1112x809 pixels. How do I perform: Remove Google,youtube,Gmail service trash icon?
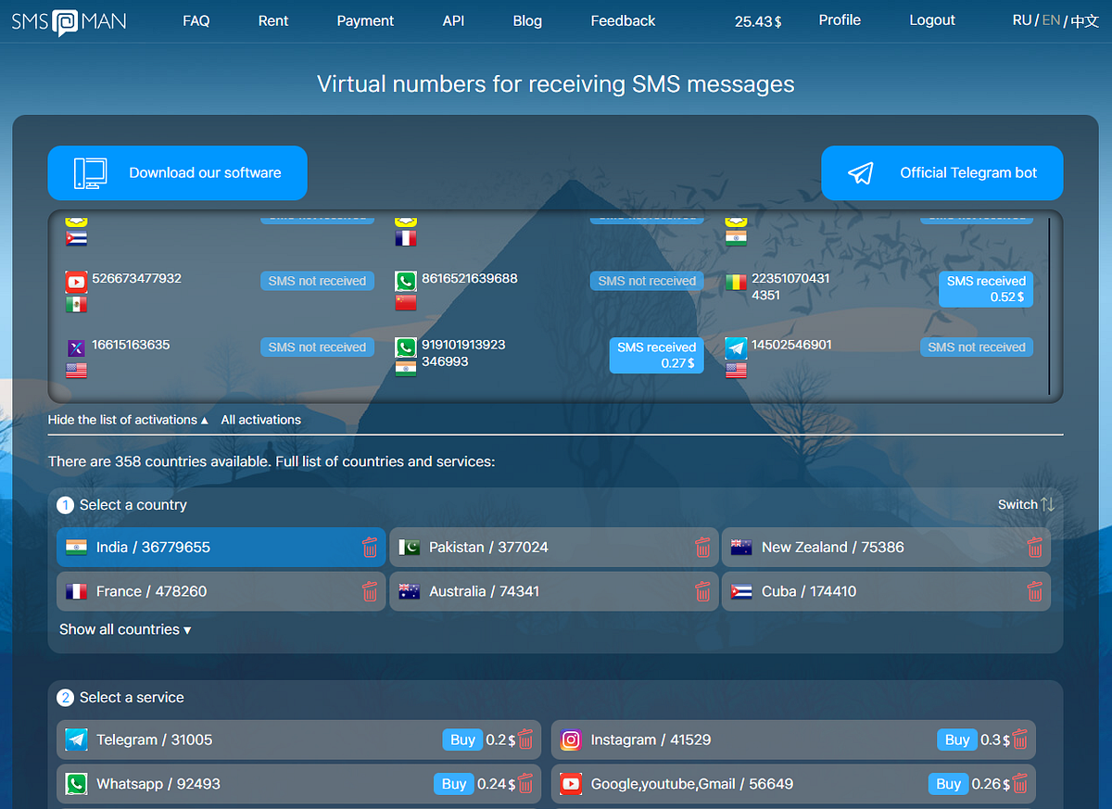pyautogui.click(x=1020, y=784)
